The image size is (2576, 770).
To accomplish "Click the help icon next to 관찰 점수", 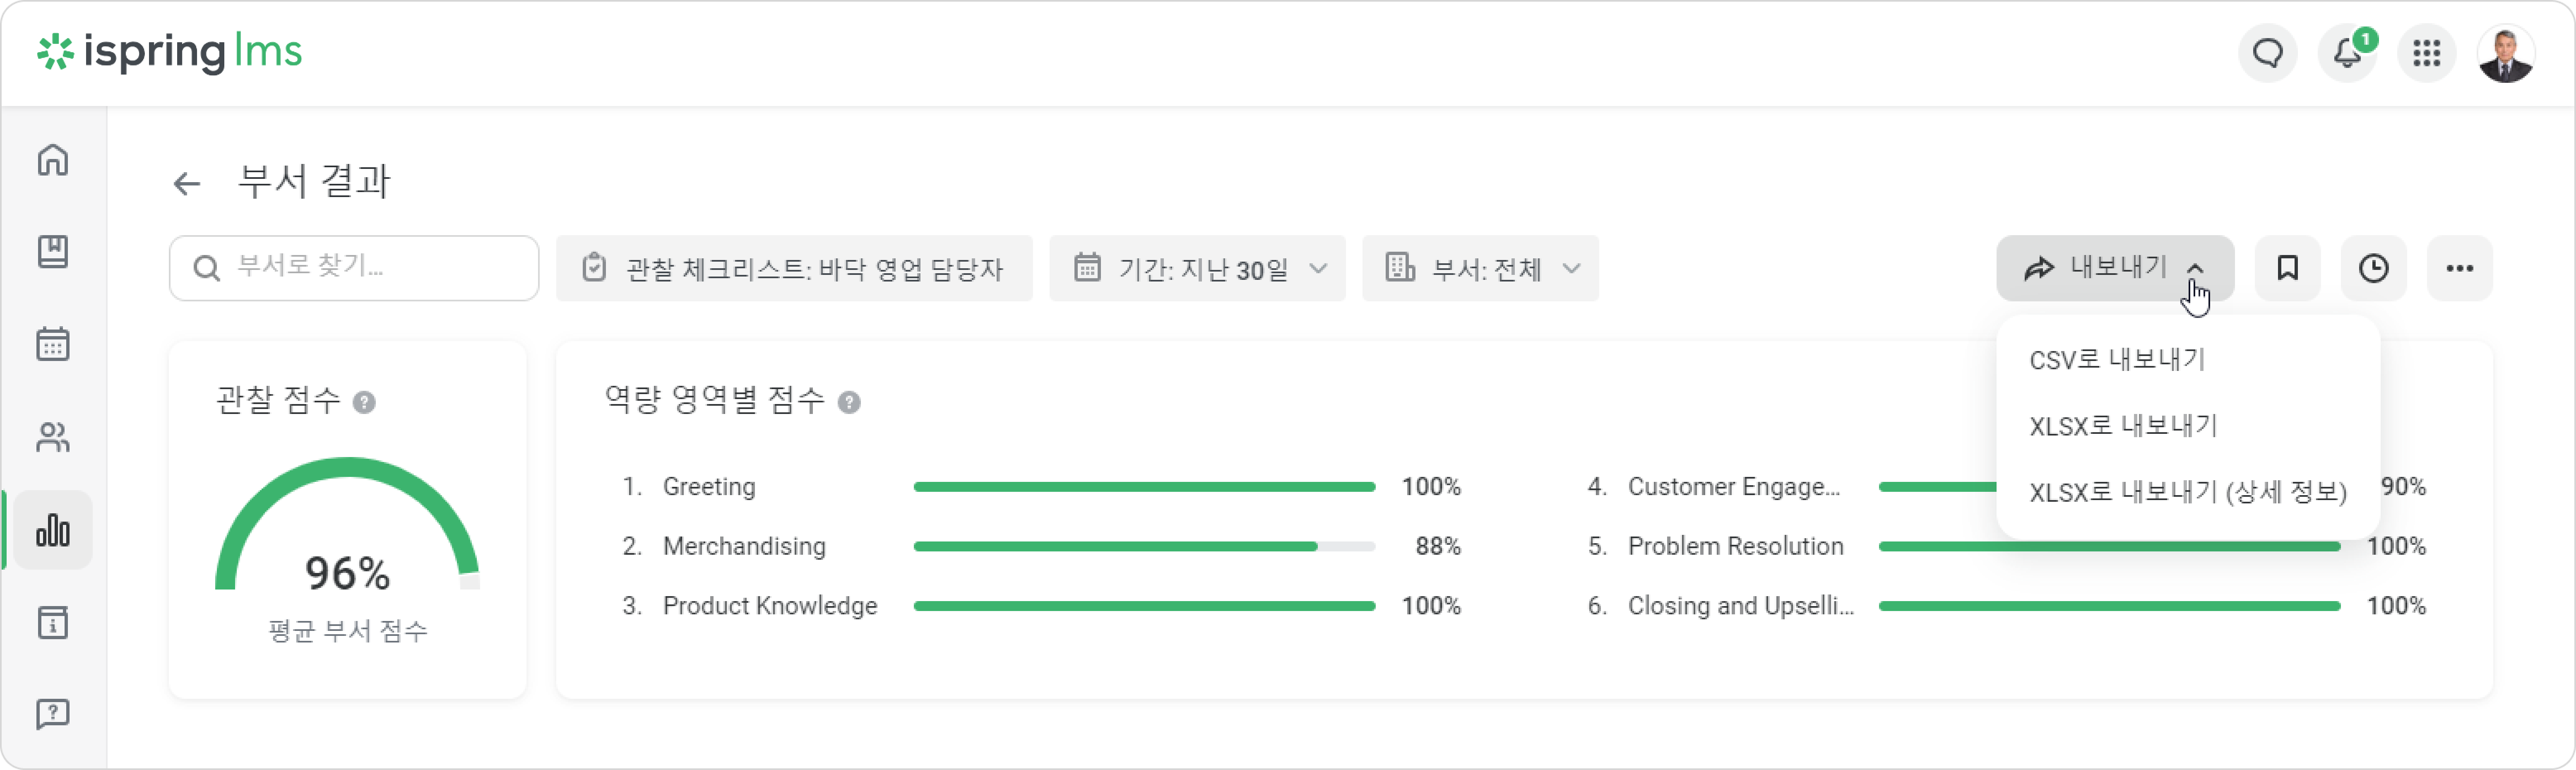I will point(364,402).
